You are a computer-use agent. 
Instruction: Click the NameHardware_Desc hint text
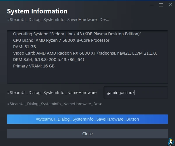point(55,104)
